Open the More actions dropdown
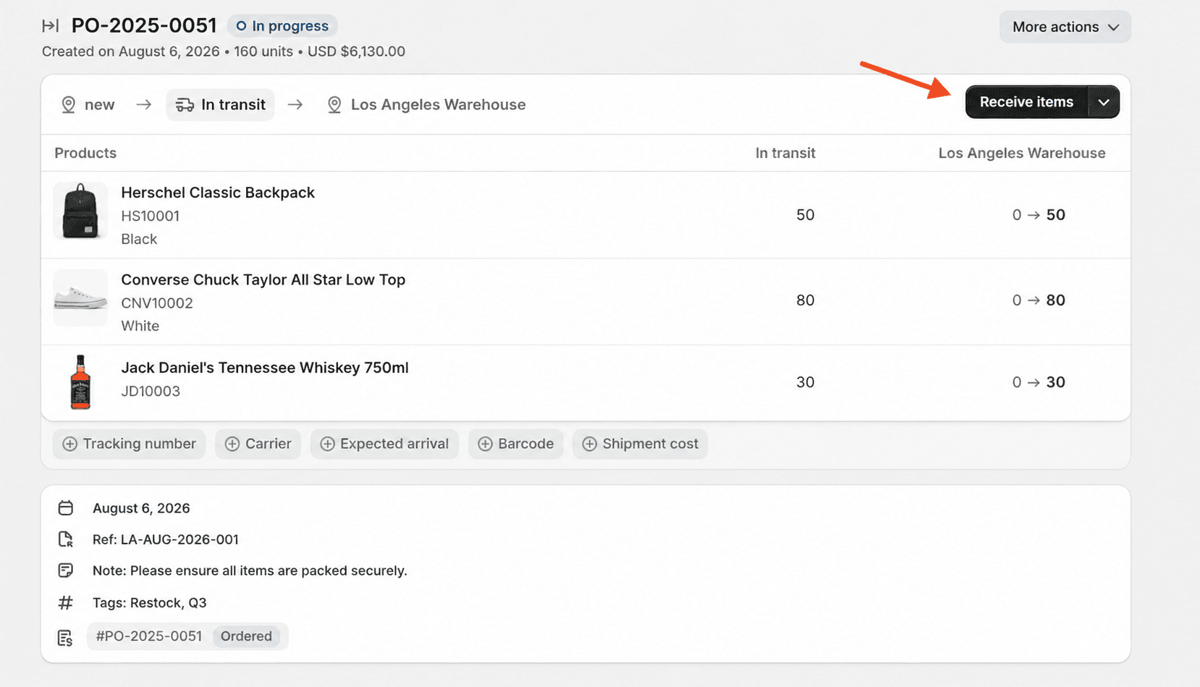 tap(1065, 27)
